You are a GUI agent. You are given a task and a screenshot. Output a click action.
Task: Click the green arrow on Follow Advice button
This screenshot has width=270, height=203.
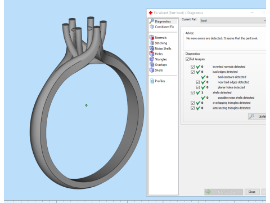[x=208, y=192]
